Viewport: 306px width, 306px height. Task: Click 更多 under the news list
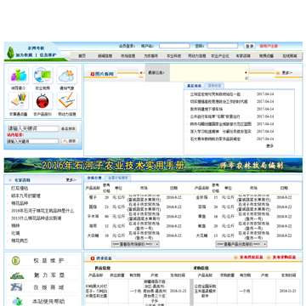269,146
